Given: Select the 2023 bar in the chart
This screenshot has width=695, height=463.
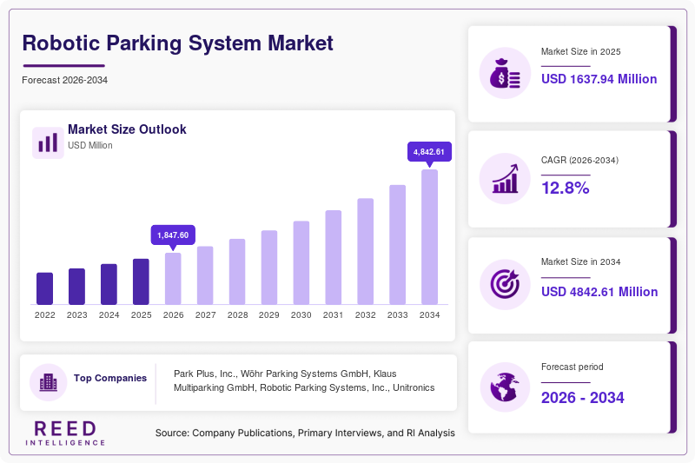Looking at the screenshot, I should click(x=76, y=286).
